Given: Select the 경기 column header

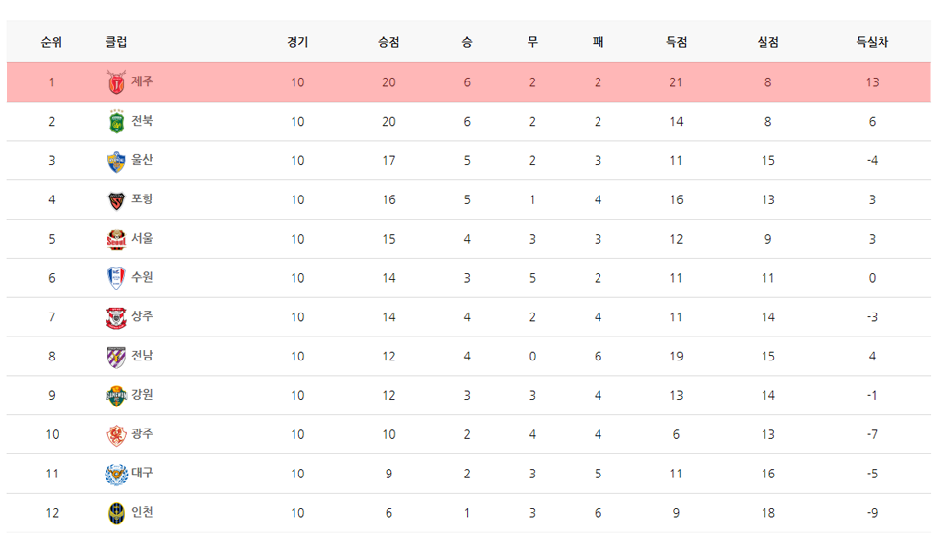Looking at the screenshot, I should click(297, 42).
